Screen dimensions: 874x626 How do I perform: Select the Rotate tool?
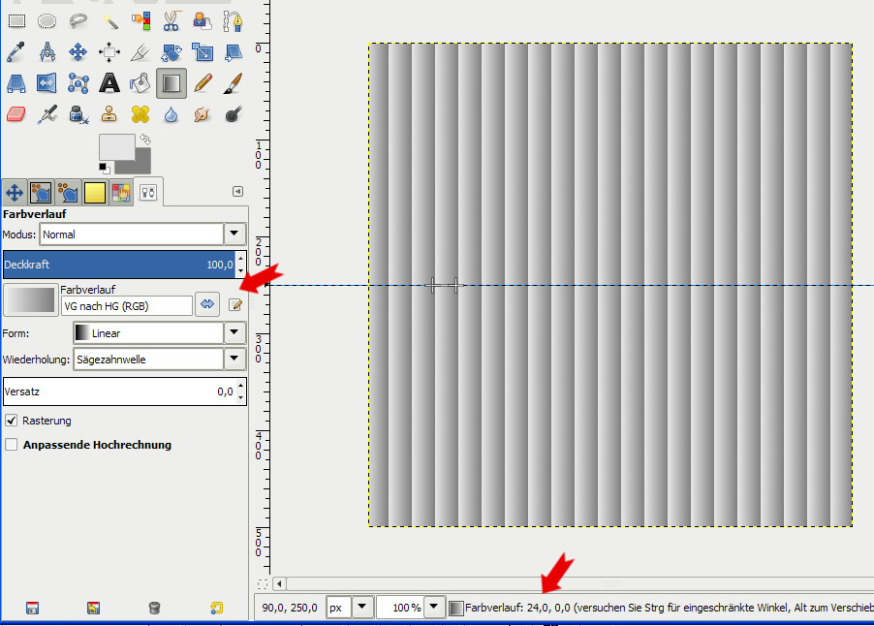[172, 52]
